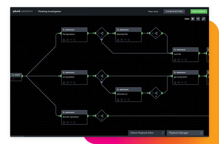The width and height of the screenshot is (219, 144).
Task: Open the hunt file code icon
Action: (x=182, y=60)
